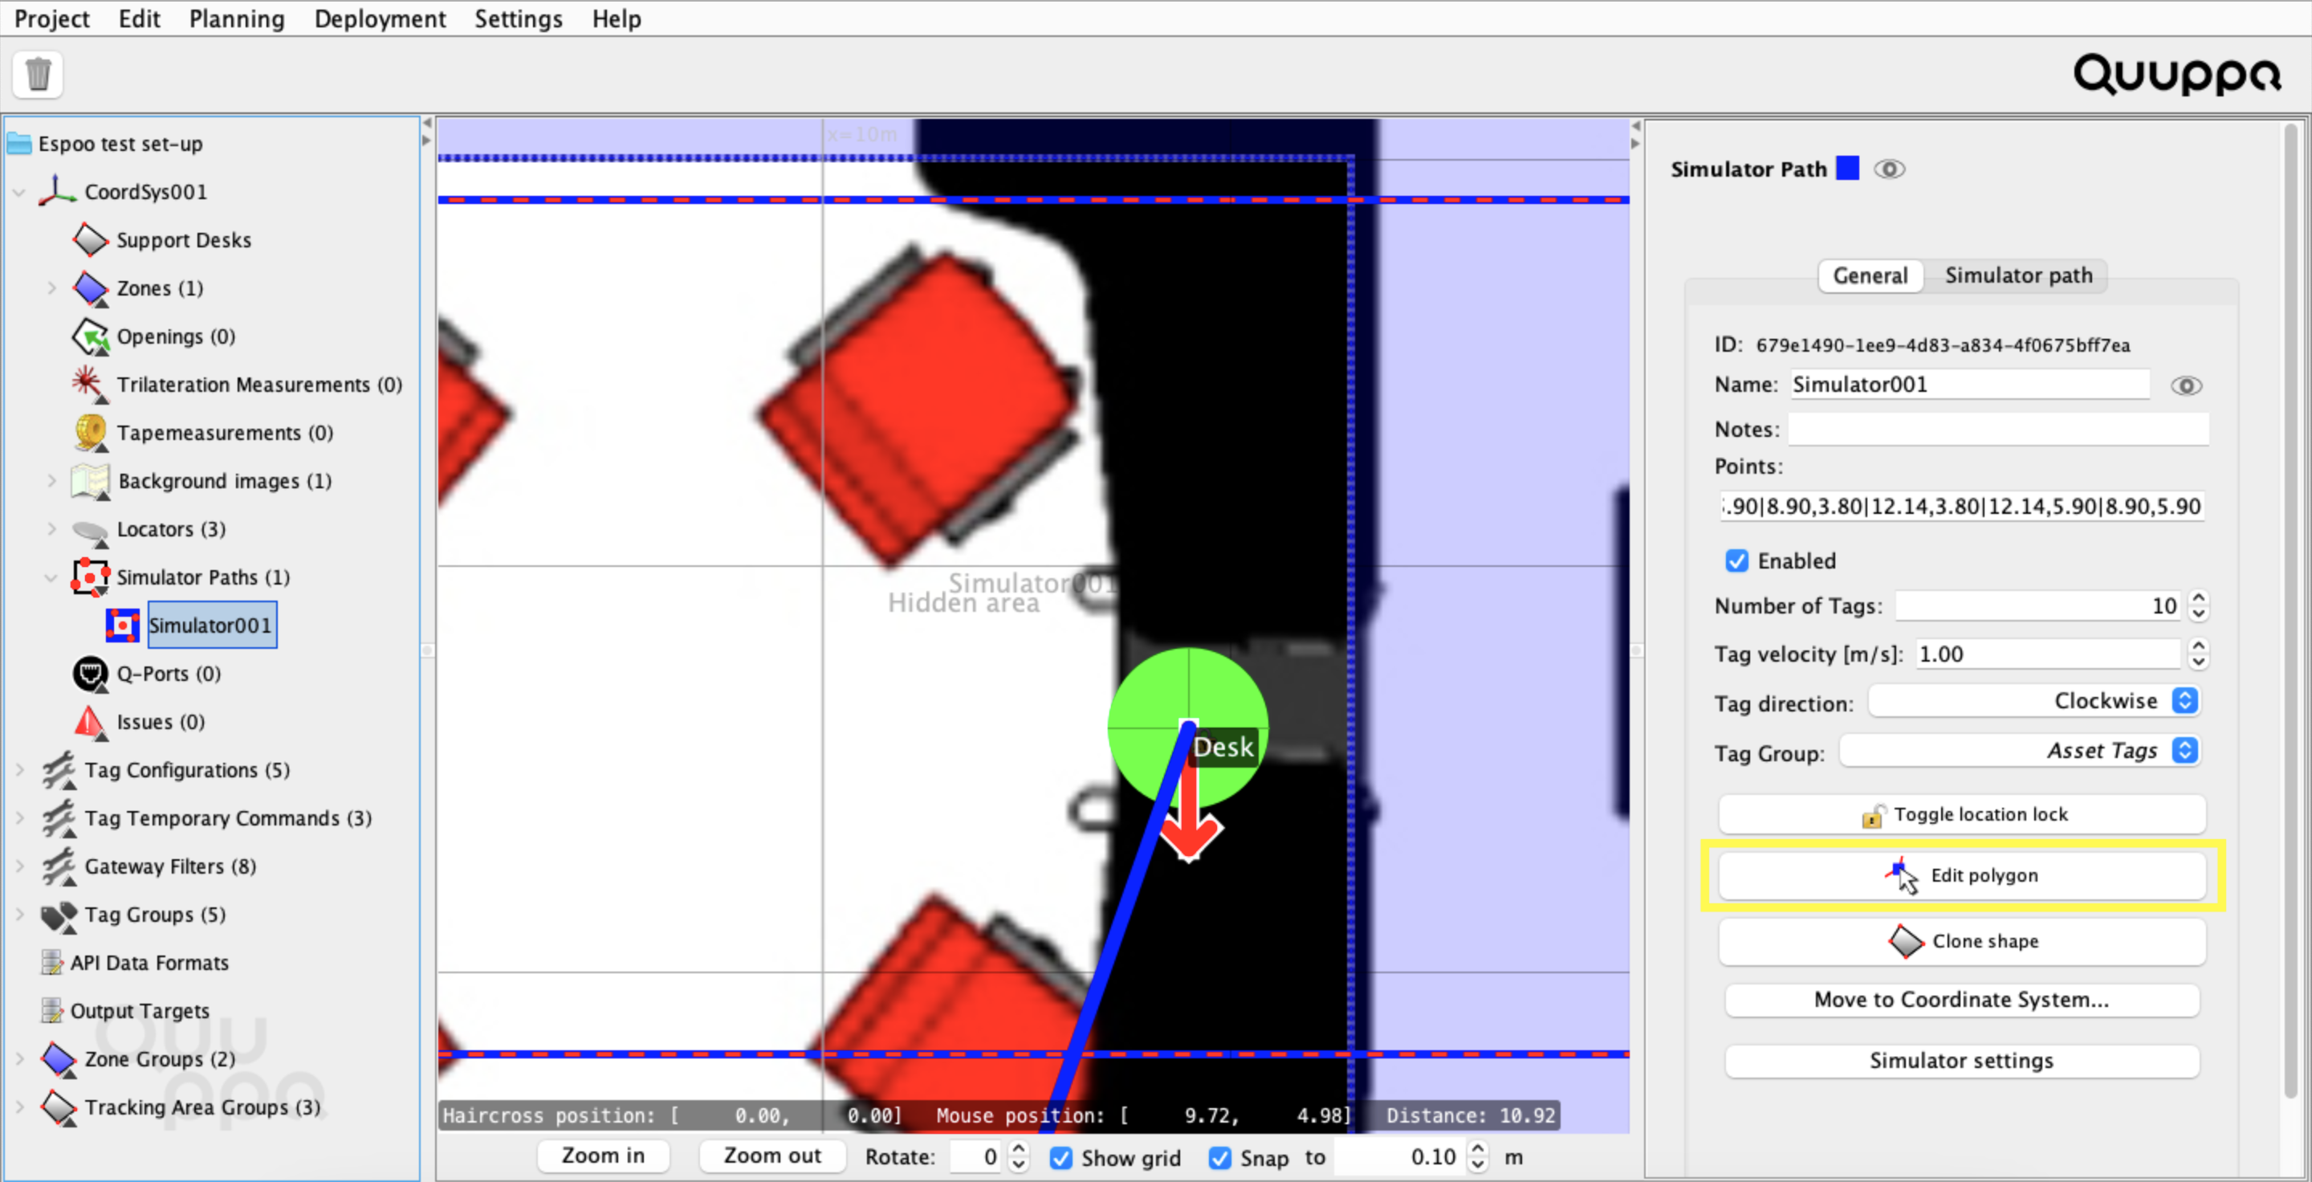The width and height of the screenshot is (2312, 1182).
Task: Click the Zones blue diamond icon
Action: coord(90,288)
